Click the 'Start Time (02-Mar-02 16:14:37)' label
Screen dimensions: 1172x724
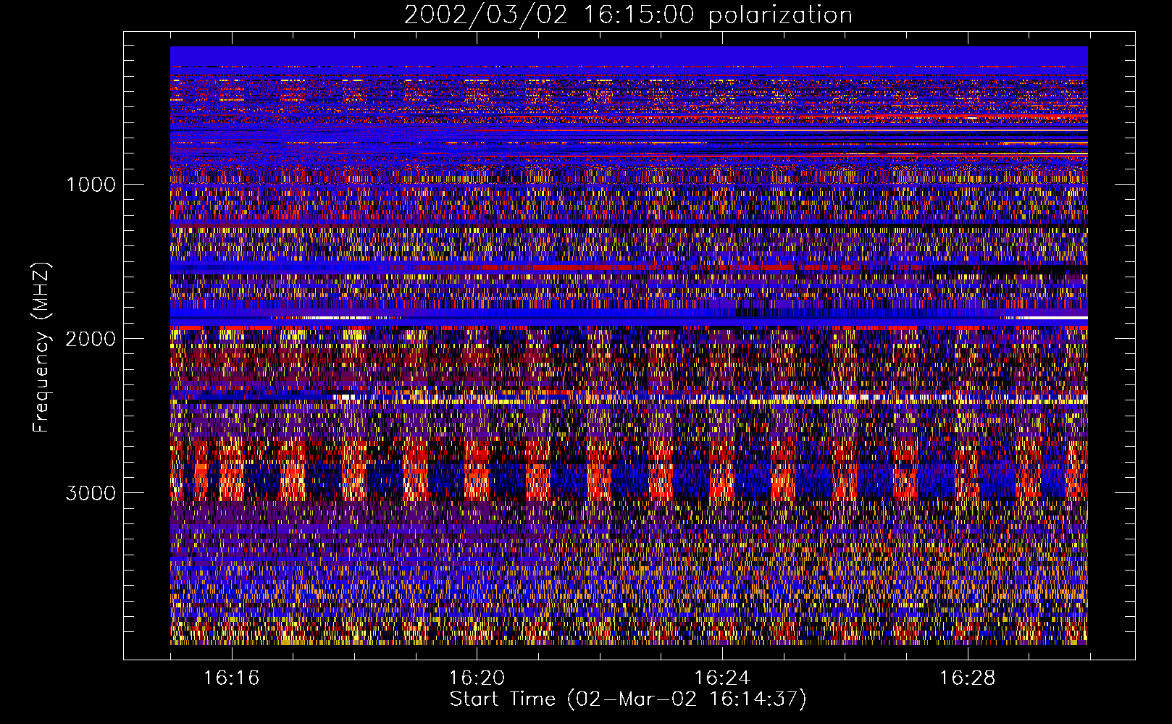coord(628,699)
